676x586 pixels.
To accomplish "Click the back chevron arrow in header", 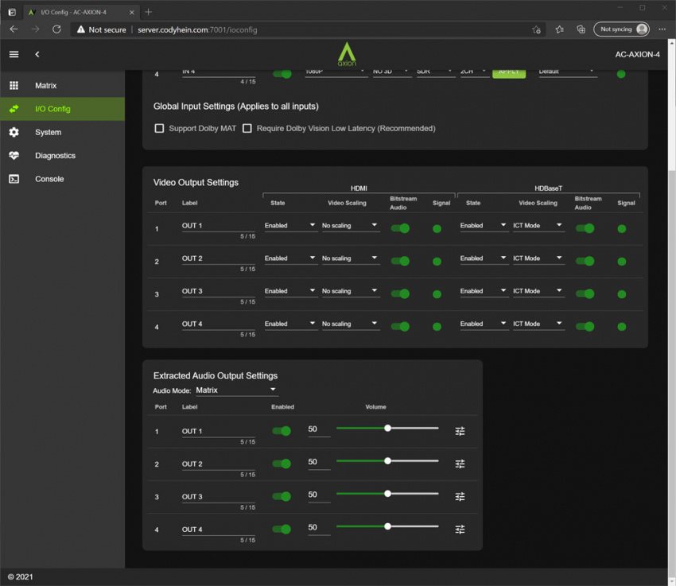I will click(x=37, y=54).
